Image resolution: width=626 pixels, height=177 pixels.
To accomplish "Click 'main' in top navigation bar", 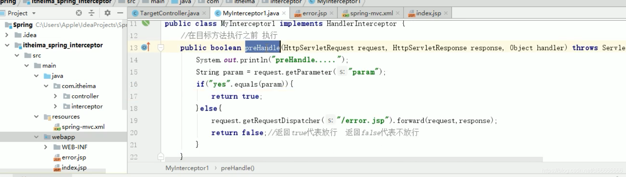I will (157, 2).
